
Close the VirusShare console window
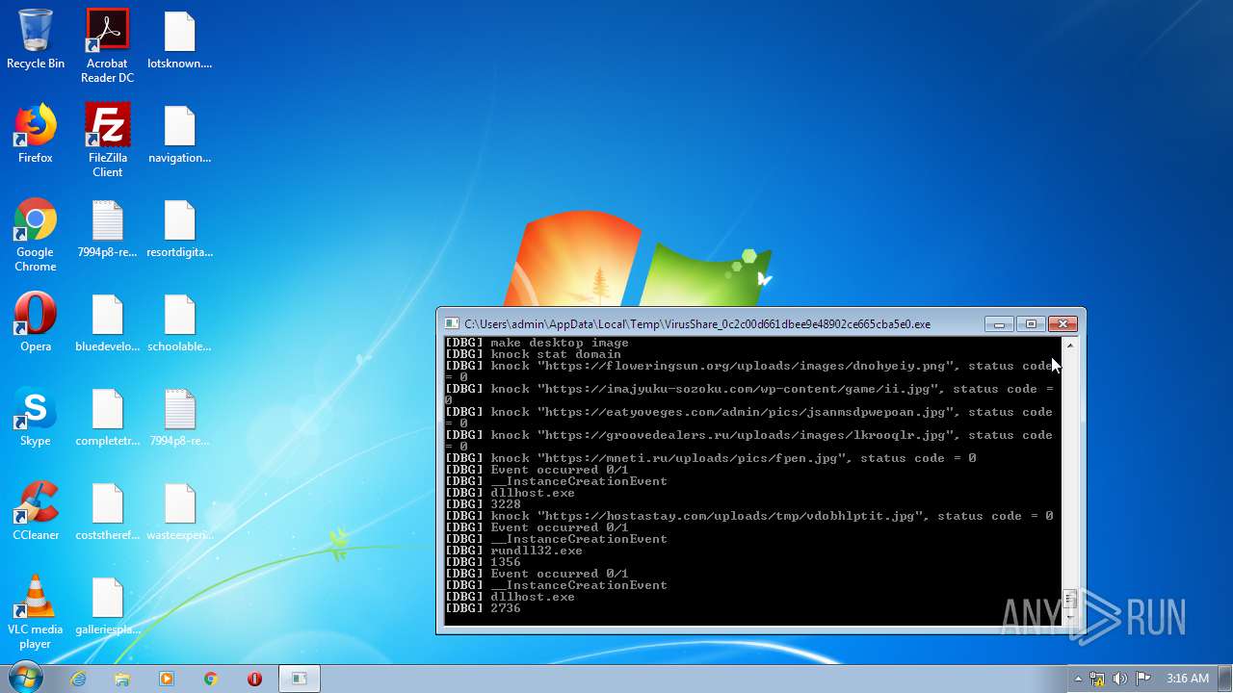click(1062, 324)
